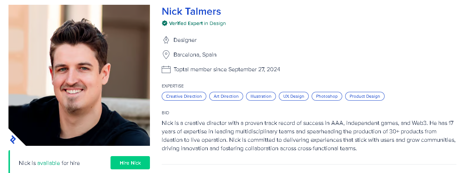The height and width of the screenshot is (173, 459).
Task: Select the Art Direction expertise tag
Action: pos(226,96)
